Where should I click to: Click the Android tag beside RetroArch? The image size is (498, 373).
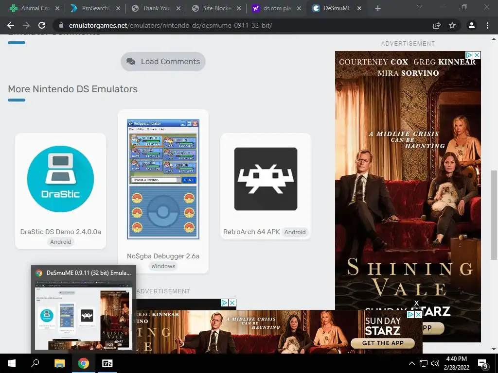pos(295,232)
